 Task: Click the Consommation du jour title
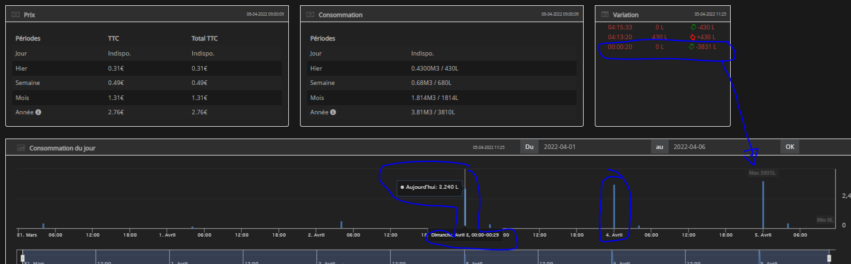63,148
